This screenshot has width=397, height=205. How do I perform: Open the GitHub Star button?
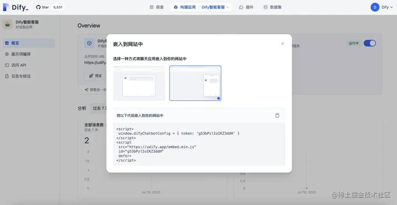click(x=43, y=7)
